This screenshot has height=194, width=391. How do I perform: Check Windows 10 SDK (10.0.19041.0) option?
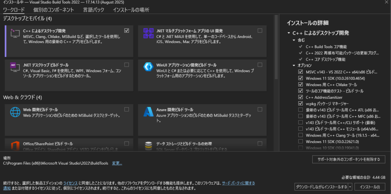[x=301, y=148]
